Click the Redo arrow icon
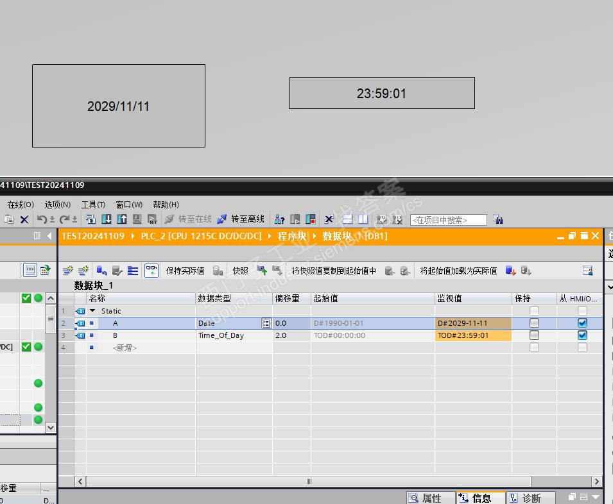 (64, 219)
